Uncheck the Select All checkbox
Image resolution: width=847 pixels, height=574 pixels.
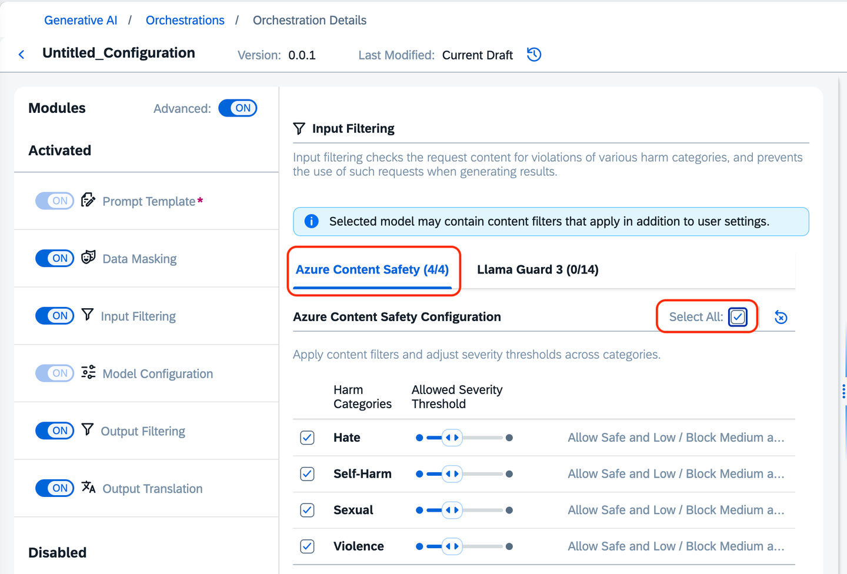click(x=738, y=317)
